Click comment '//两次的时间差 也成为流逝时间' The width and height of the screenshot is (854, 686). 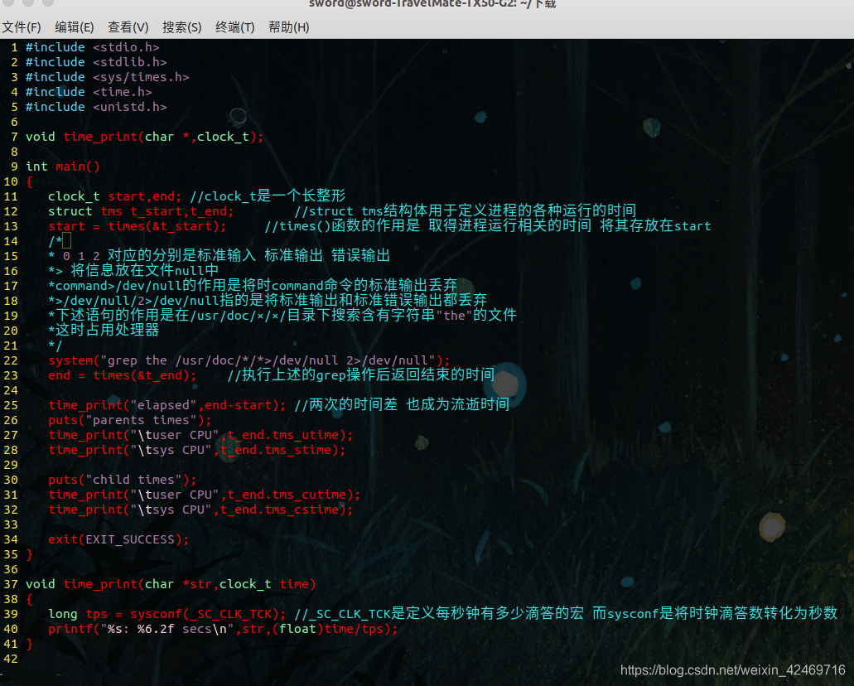402,405
